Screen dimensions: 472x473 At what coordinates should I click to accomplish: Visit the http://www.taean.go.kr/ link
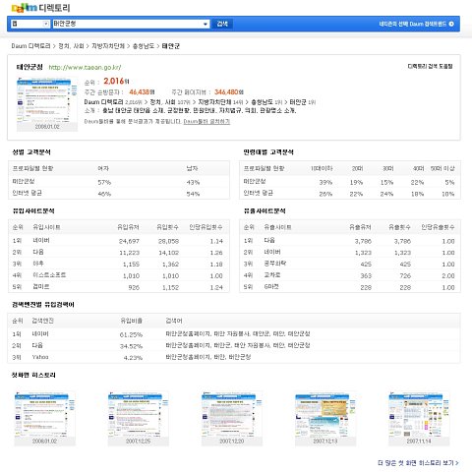[x=85, y=68]
